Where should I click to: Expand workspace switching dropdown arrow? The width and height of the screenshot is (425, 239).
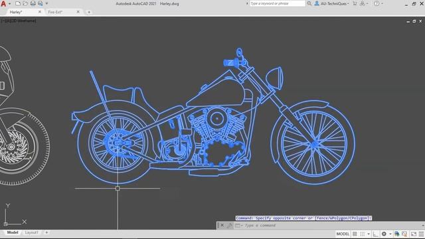click(x=390, y=234)
